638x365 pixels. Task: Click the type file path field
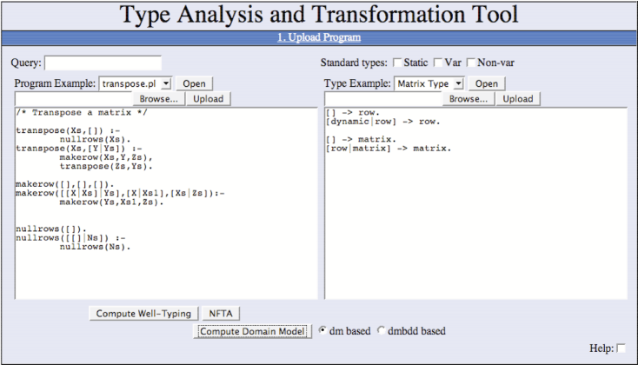[383, 99]
